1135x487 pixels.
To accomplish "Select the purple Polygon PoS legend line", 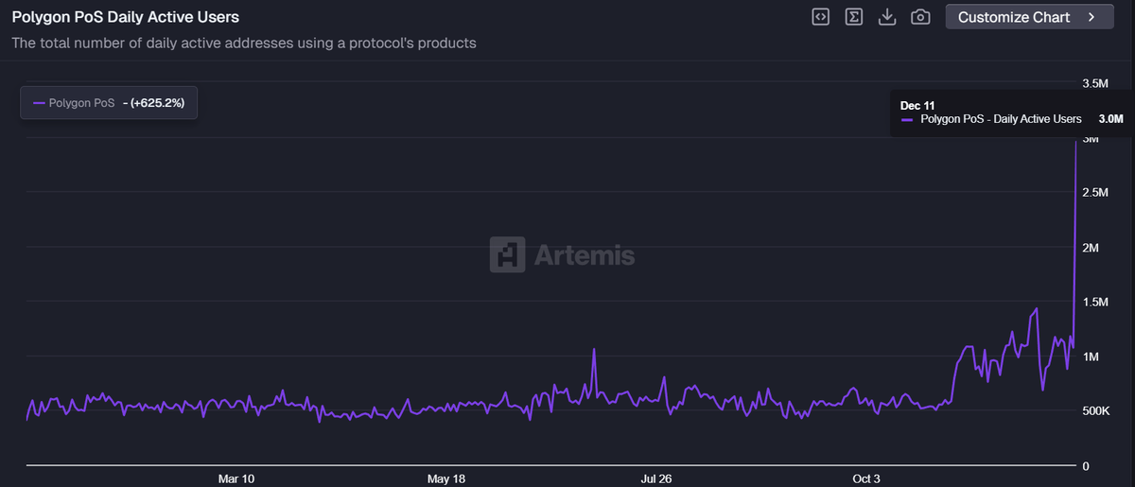I will 39,102.
